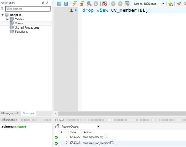Refresh the SCHEMAS list with arrows icon
This screenshot has width=186, height=147.
(43, 3)
